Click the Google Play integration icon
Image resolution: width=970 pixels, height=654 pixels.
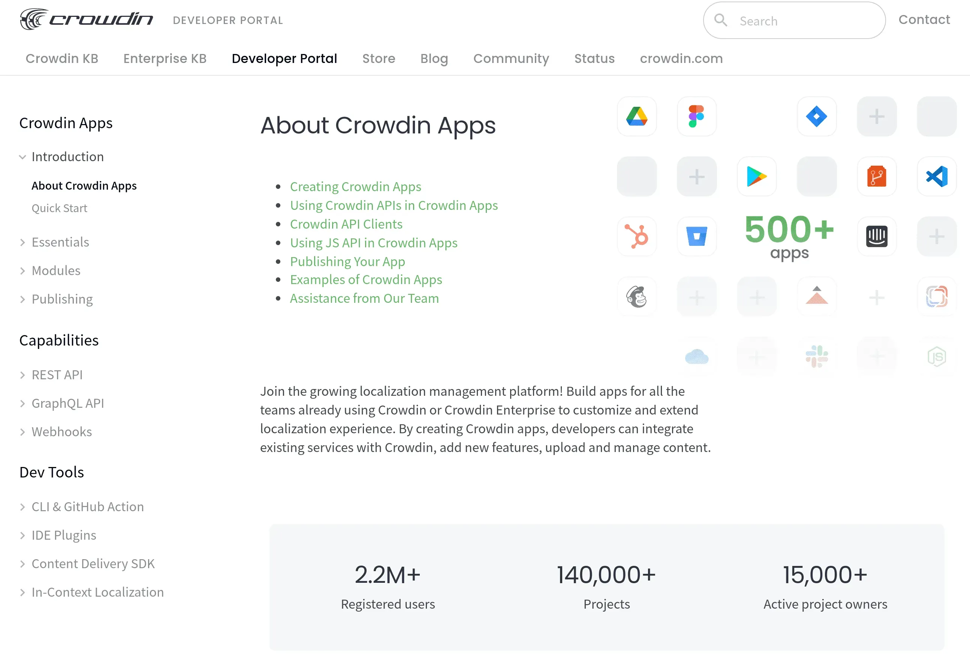pyautogui.click(x=755, y=176)
